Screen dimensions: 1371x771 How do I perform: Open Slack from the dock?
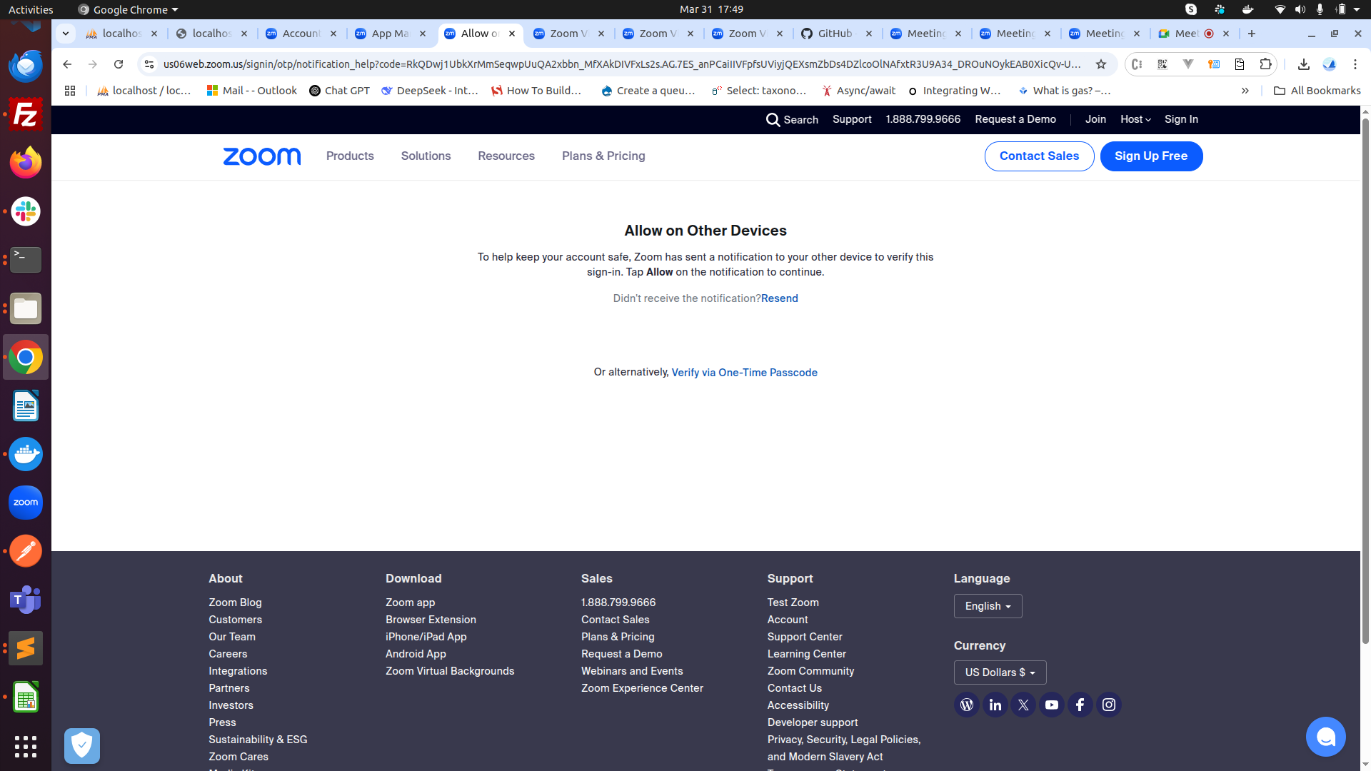(x=26, y=211)
